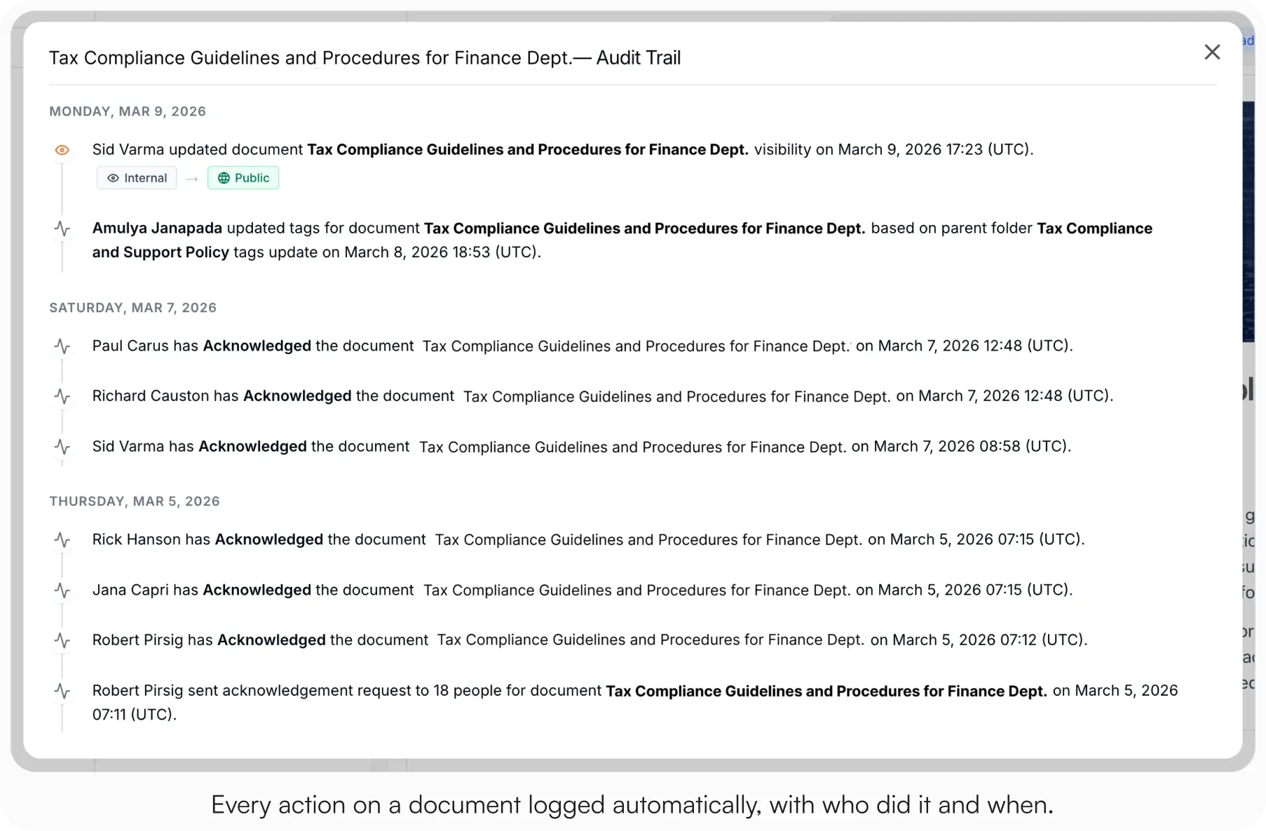Click the activity icon beside Robert Pirsig's acknowledgement

pos(62,641)
